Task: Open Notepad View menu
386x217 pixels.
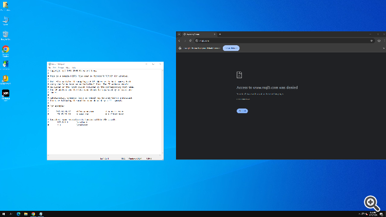Action: pyautogui.click(x=67, y=68)
